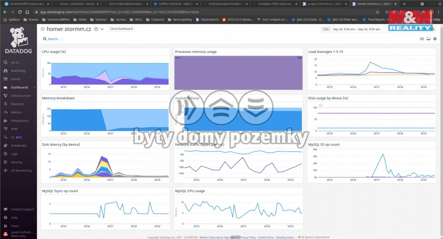Star the homer.stormm.cz dashboard as favorite
Image resolution: width=443 pixels, height=239 pixels.
click(43, 29)
